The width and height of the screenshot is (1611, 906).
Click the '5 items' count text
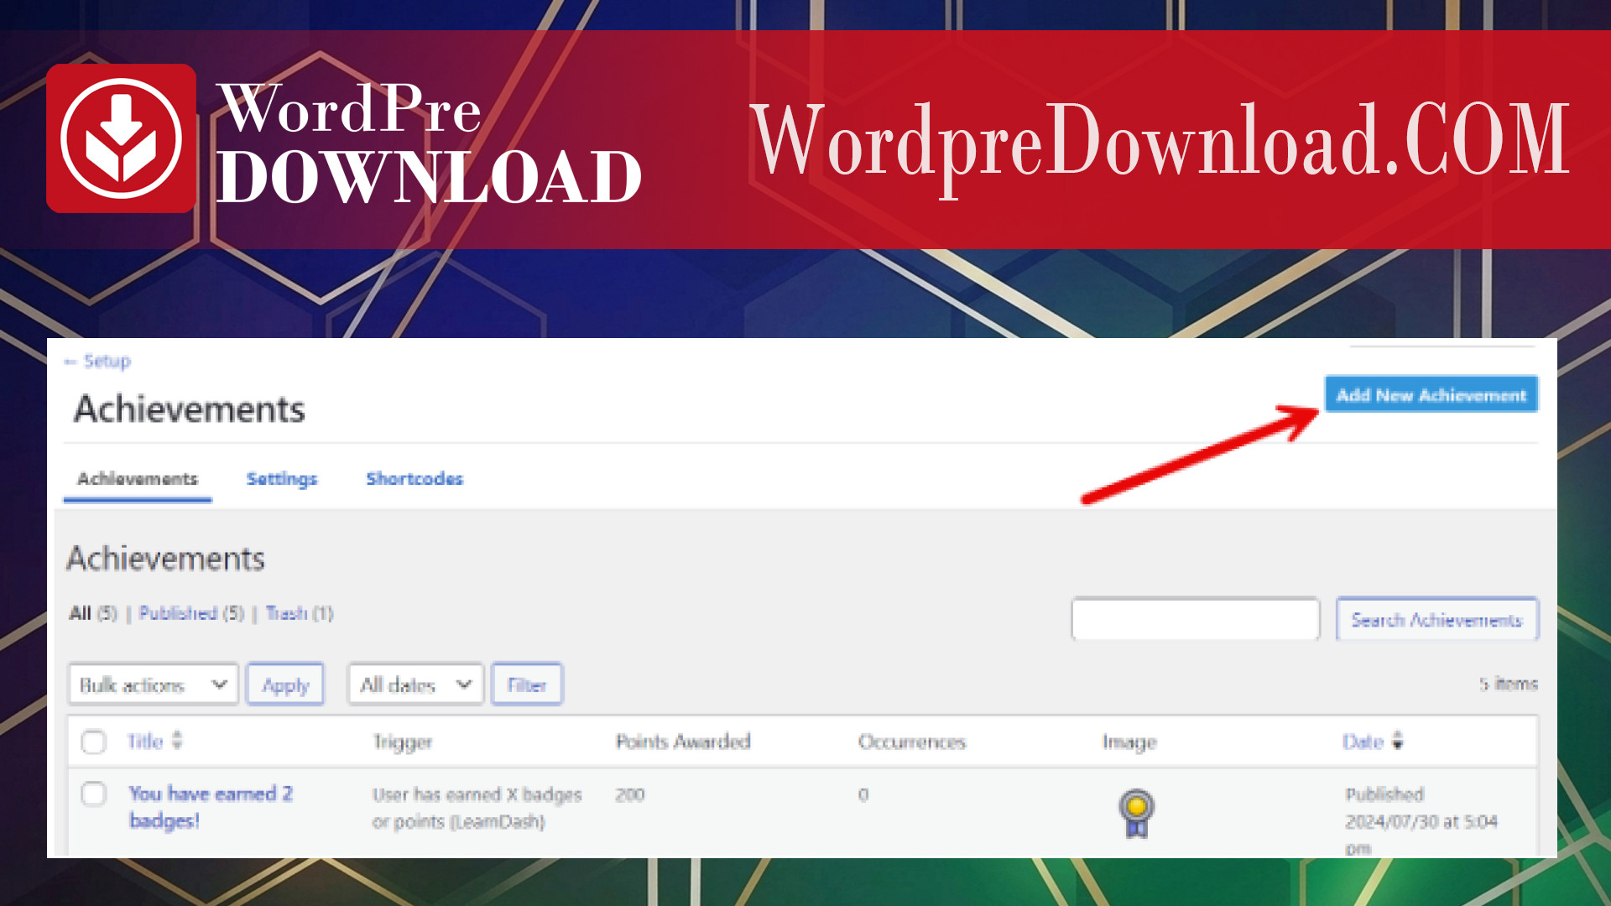point(1508,684)
